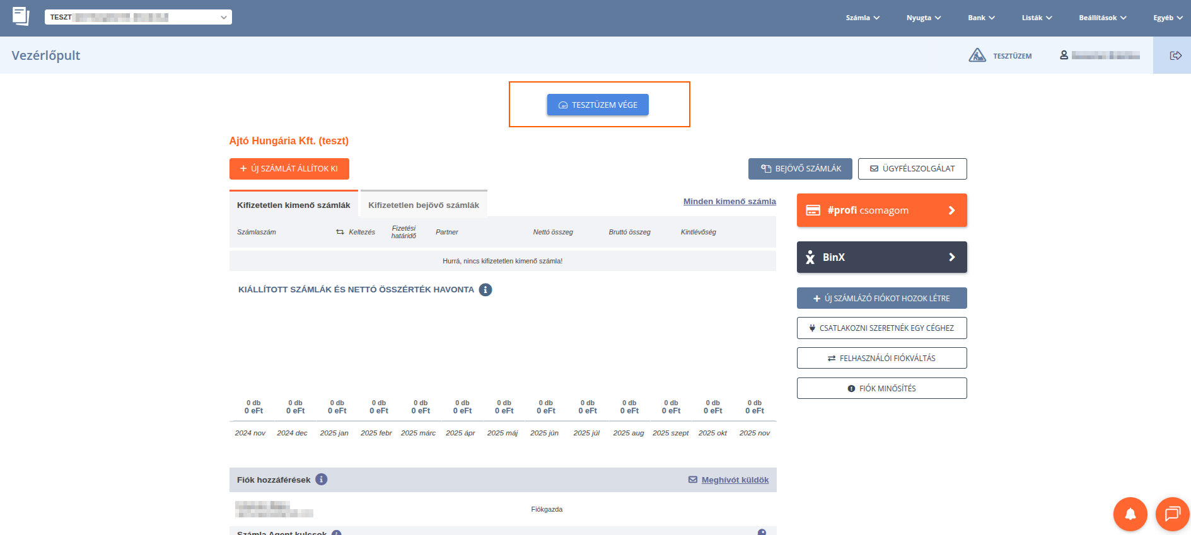Click the user profile icon
1191x535 pixels.
pyautogui.click(x=1064, y=55)
